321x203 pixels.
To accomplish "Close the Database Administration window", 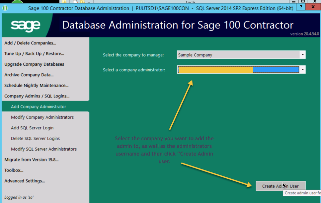I will click(x=313, y=7).
